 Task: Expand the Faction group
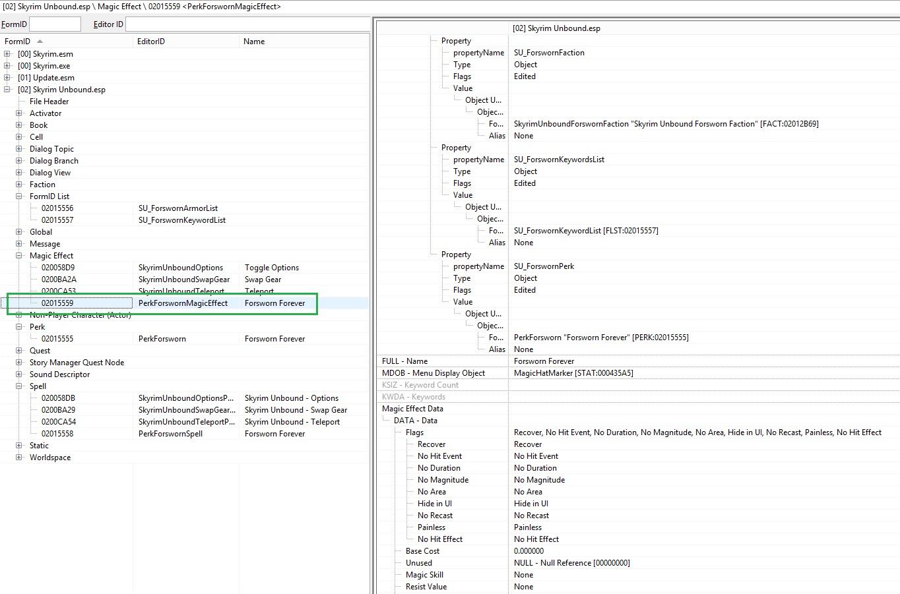tap(19, 185)
